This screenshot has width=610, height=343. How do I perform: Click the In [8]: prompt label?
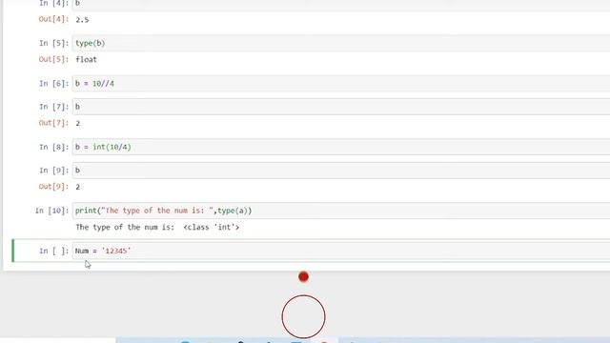(53, 147)
